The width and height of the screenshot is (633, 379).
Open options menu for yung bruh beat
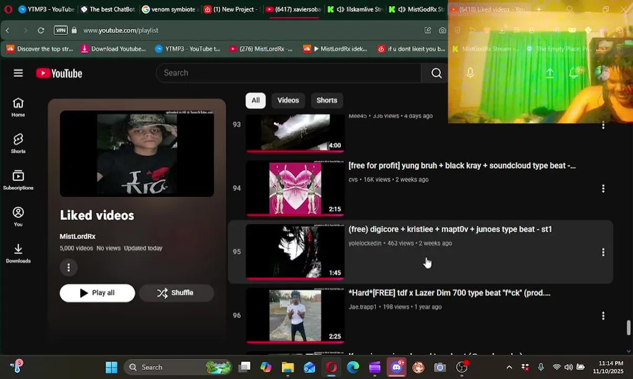(603, 188)
